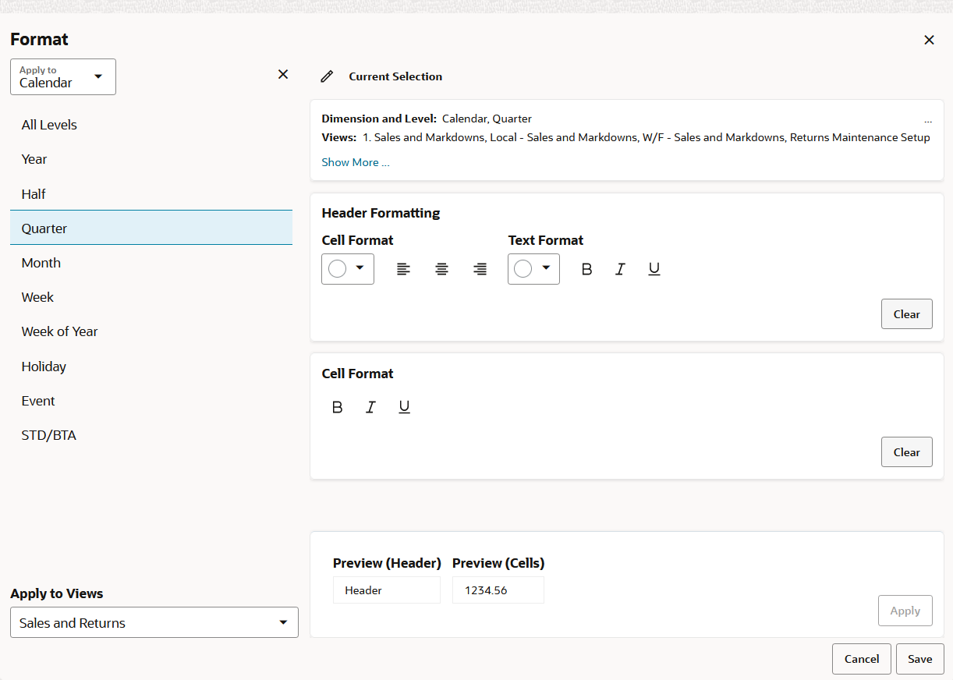
Task: Clear the lower Cell Format settings
Action: 907,452
